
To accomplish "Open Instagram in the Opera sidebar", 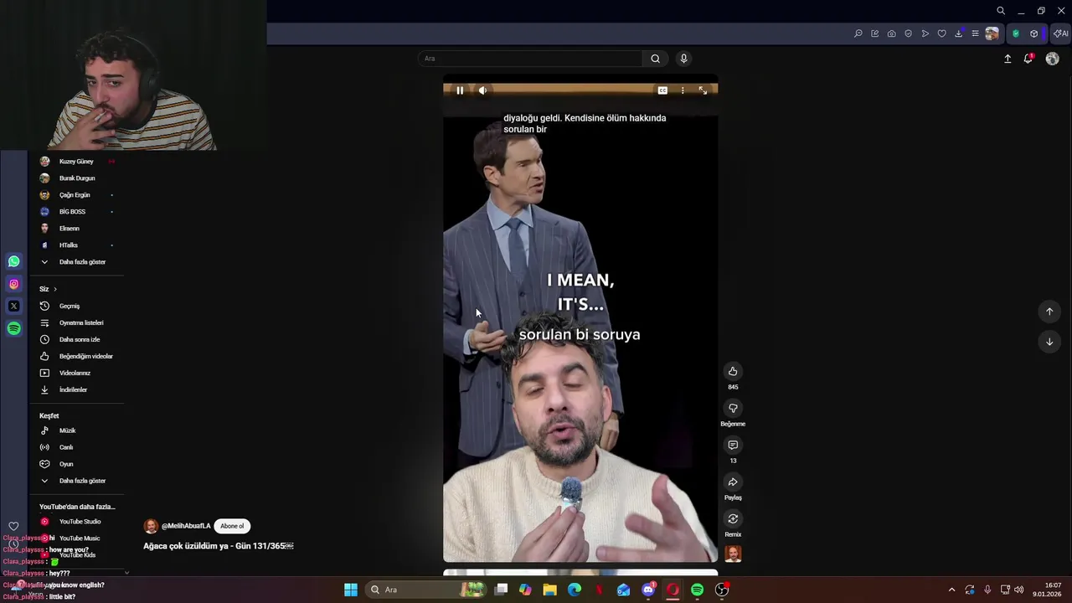I will tap(14, 284).
